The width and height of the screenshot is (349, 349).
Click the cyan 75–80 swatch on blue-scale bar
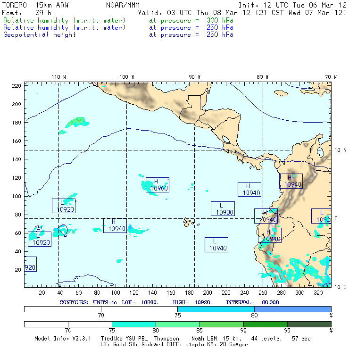coord(216,309)
